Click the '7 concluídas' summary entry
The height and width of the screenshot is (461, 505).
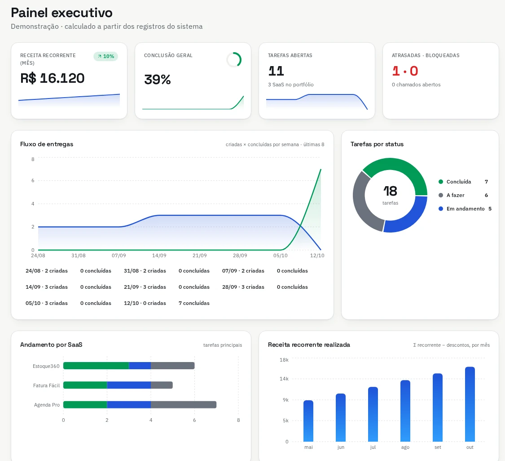point(194,303)
